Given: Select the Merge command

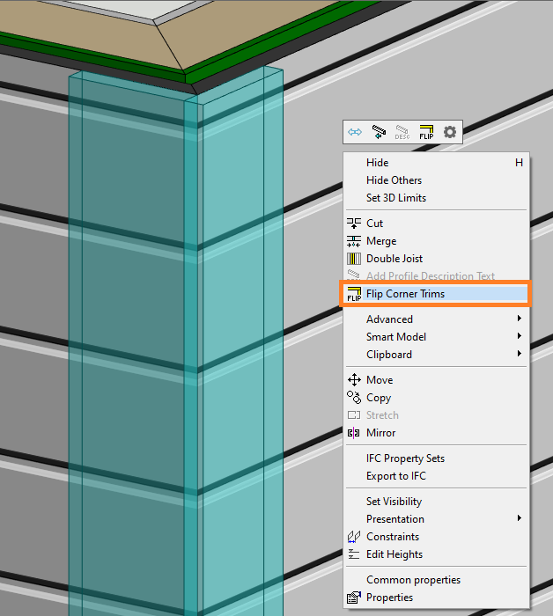Looking at the screenshot, I should (381, 241).
